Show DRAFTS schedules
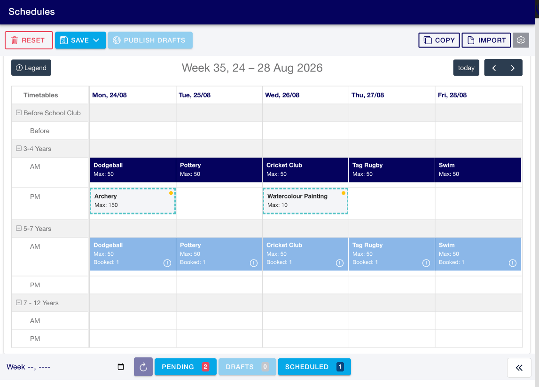This screenshot has width=539, height=387. [x=247, y=367]
